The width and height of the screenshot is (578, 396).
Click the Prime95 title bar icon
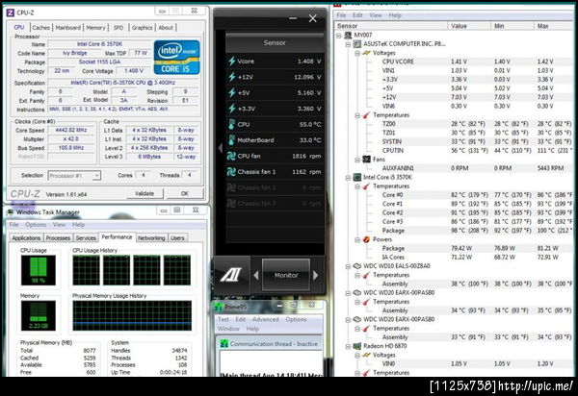tap(219, 307)
